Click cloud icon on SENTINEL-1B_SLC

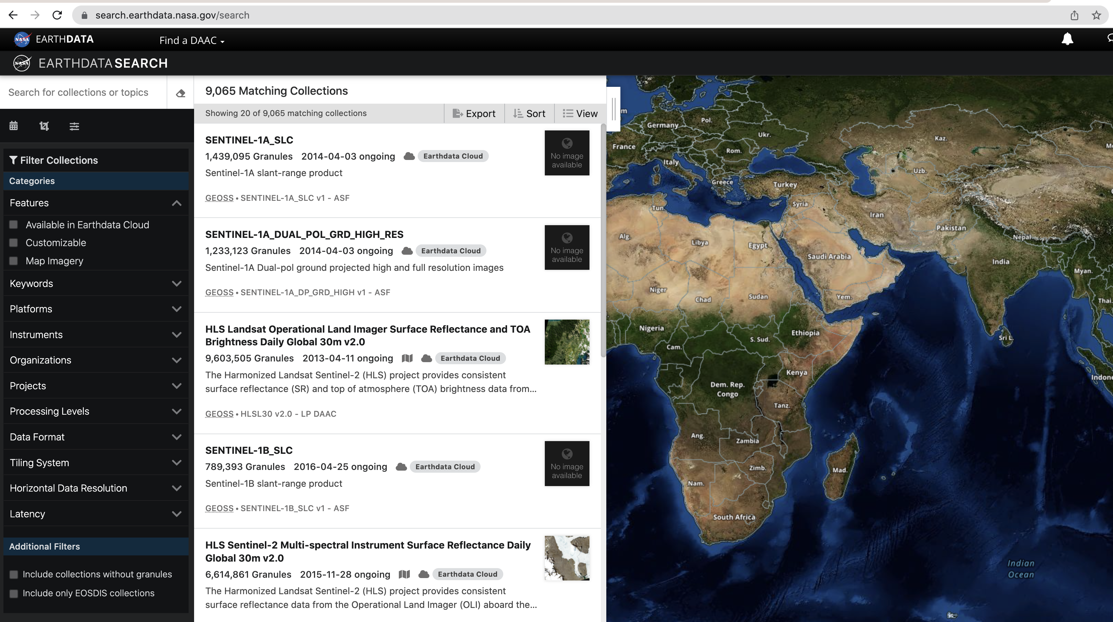401,466
